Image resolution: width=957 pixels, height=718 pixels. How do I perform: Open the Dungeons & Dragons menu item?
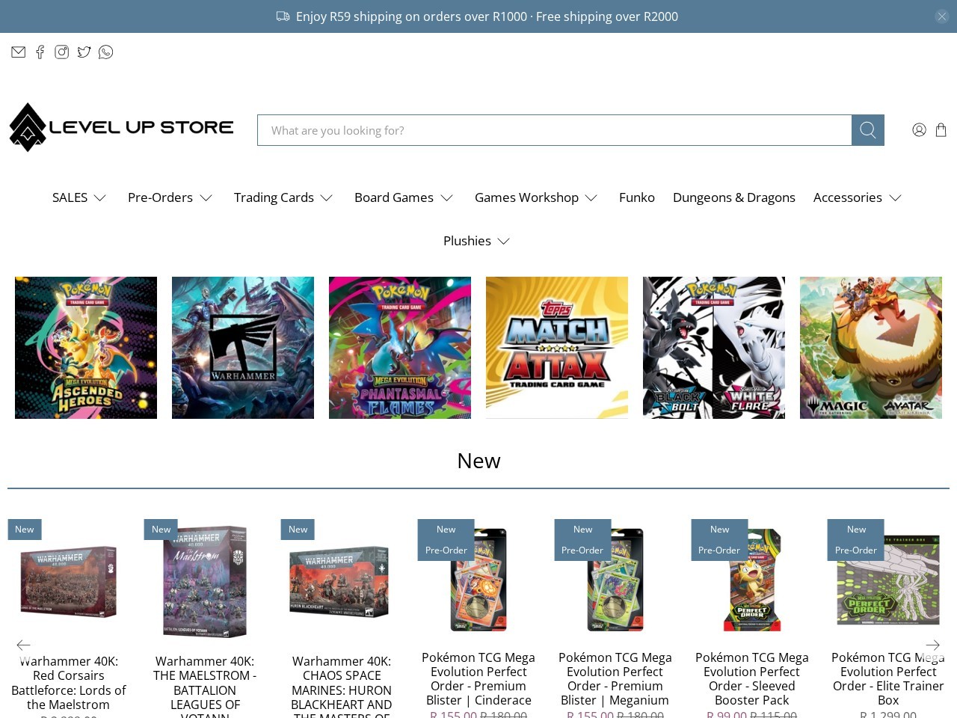(733, 197)
